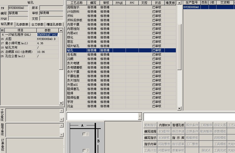This screenshot has height=153, width=235.
Task: Open the combo box dropdown below the process list
Action: tap(140, 116)
